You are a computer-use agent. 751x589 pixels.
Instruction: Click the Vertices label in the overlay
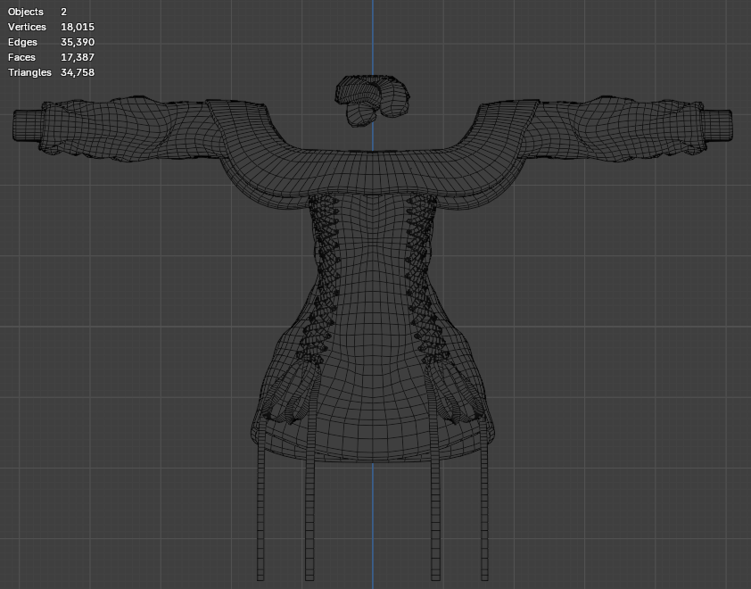(27, 27)
